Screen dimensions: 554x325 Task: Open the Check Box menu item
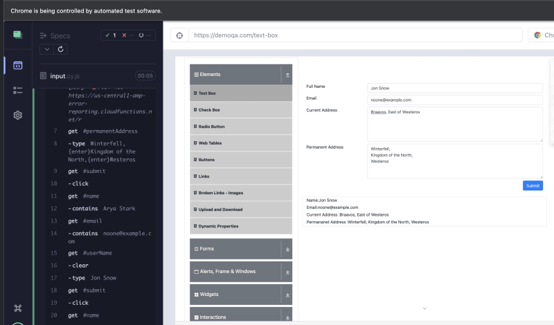(x=241, y=110)
